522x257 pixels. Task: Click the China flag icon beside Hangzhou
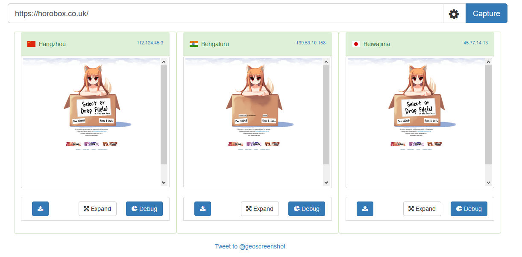[32, 44]
